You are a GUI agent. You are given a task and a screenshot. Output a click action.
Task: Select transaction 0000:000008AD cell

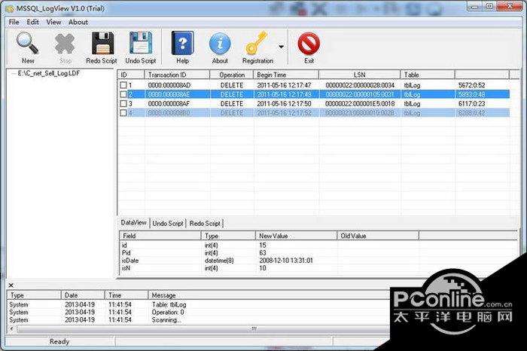169,85
